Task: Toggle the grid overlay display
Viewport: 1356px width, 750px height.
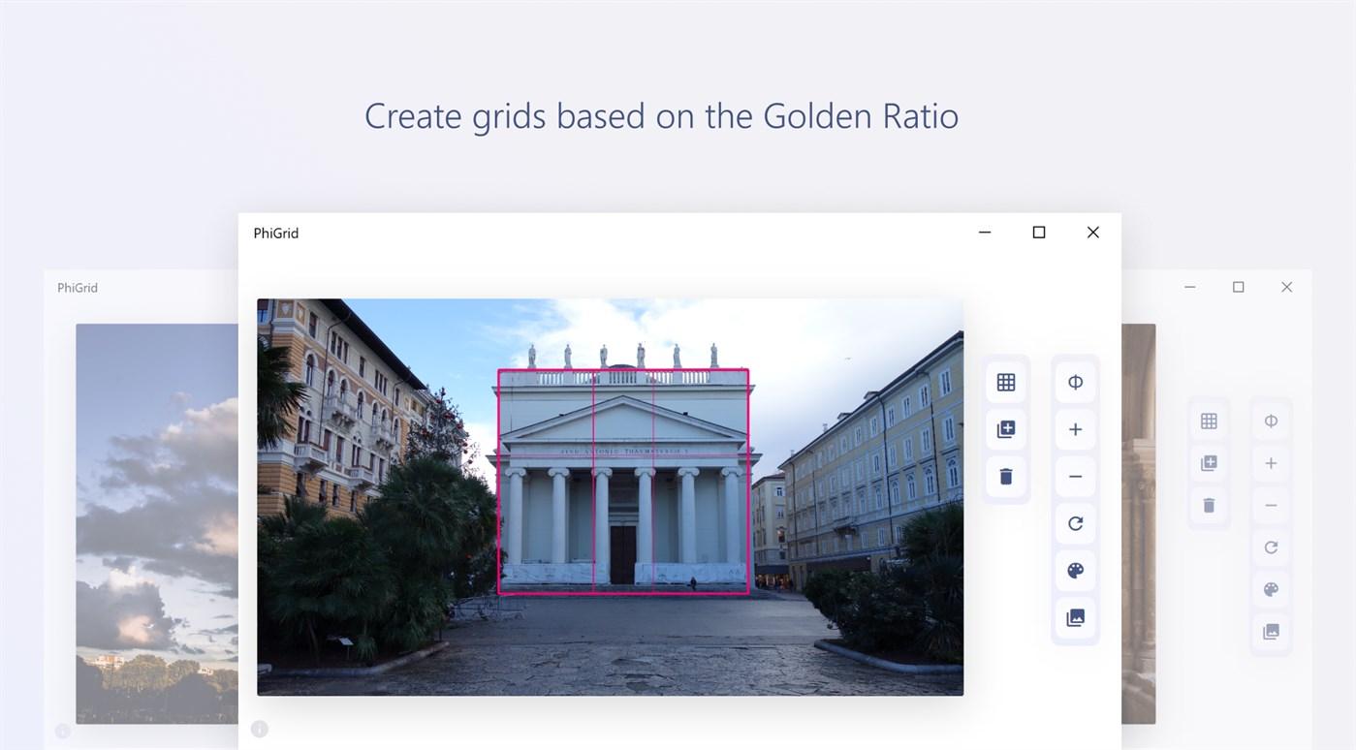Action: (1005, 381)
